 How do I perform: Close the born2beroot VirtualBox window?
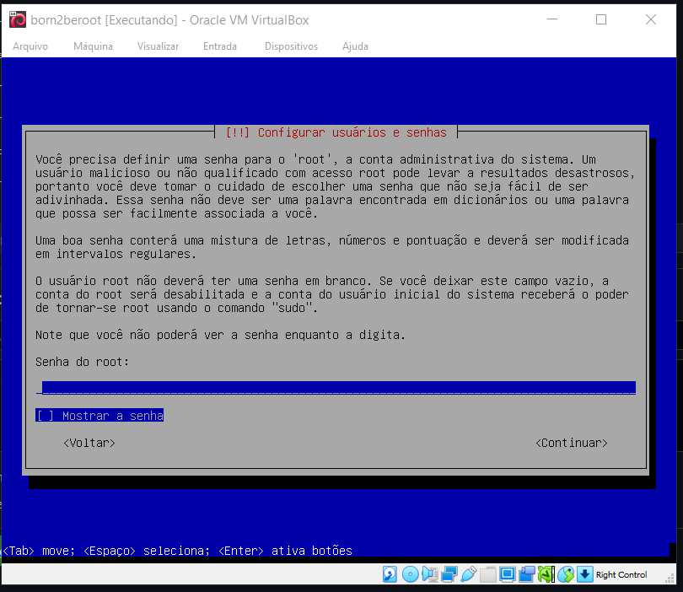[x=651, y=19]
